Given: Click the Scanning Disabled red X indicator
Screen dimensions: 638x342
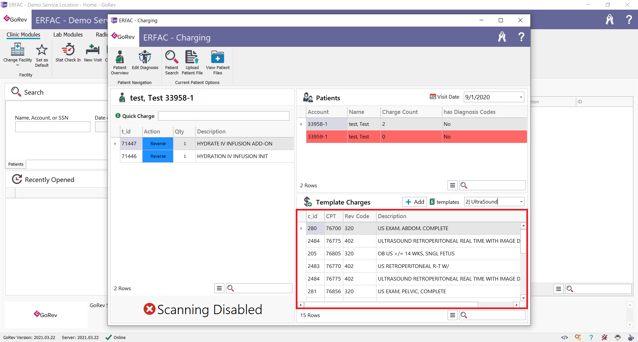Looking at the screenshot, I should pyautogui.click(x=150, y=309).
